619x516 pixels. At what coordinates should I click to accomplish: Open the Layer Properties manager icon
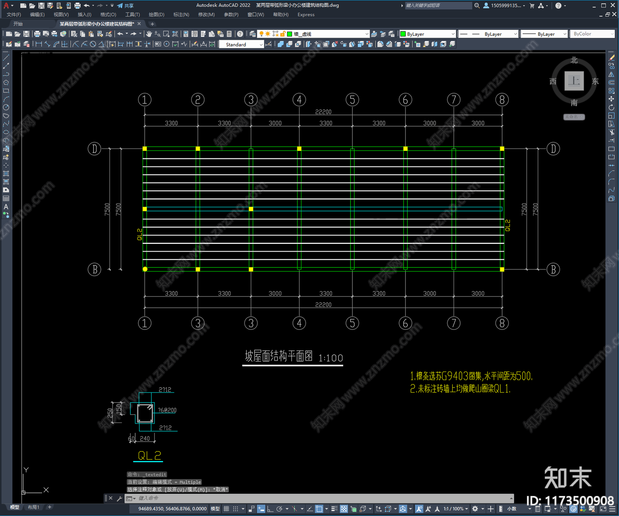[x=252, y=34]
